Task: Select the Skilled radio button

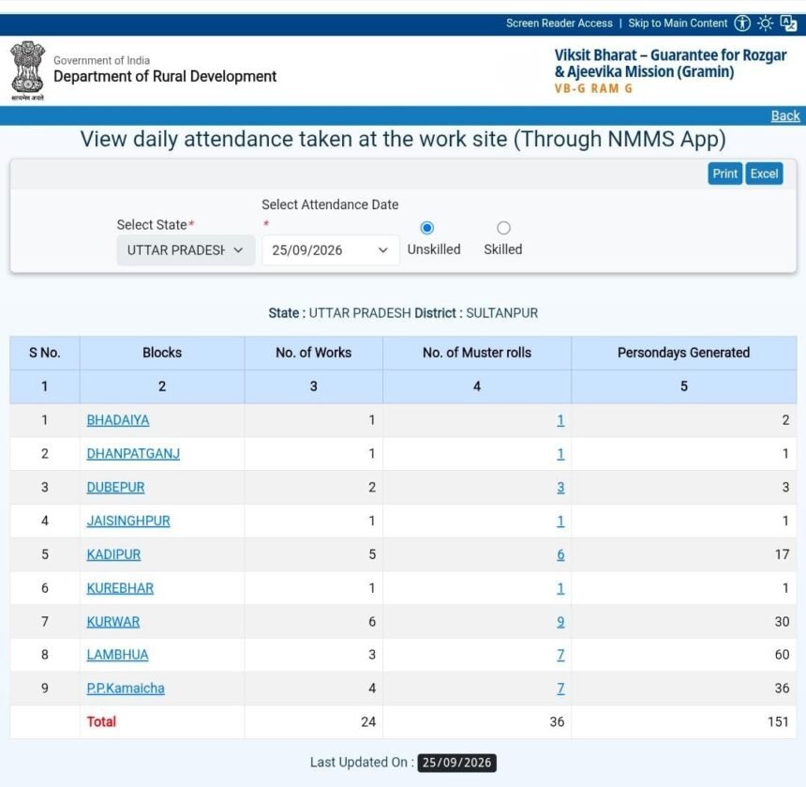Action: [x=503, y=228]
